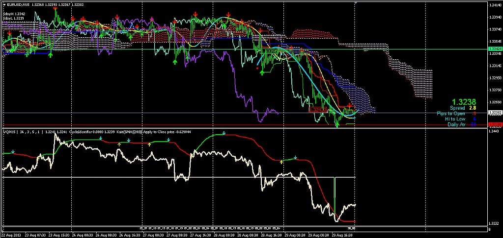Click the 26 Aug 00:30 time label
The image size is (503, 238).
tap(82, 235)
